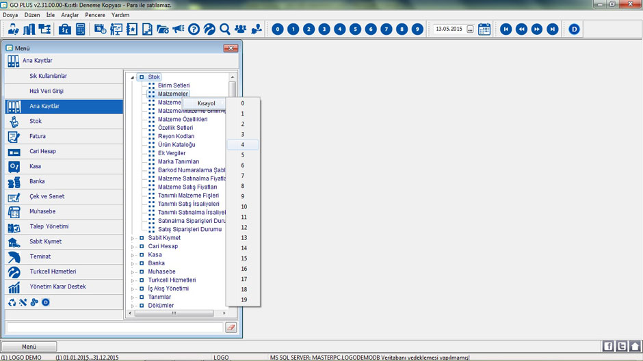Click the megaphone announcements toolbar icon
The width and height of the screenshot is (643, 361).
[x=179, y=29]
